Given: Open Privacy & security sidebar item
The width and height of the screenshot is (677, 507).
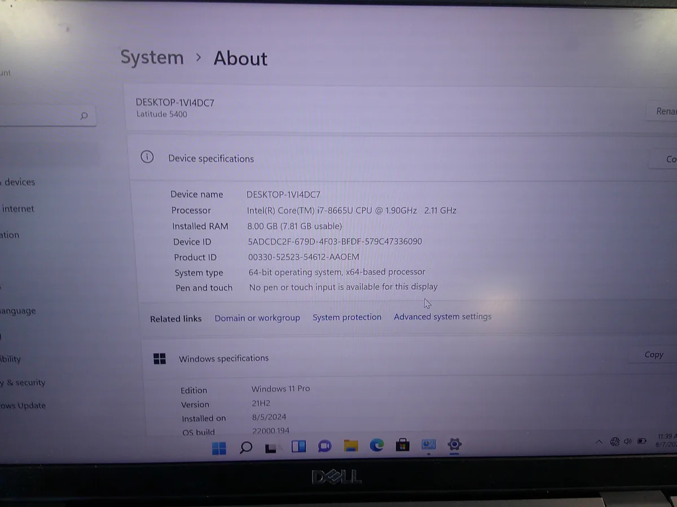Looking at the screenshot, I should click(23, 383).
